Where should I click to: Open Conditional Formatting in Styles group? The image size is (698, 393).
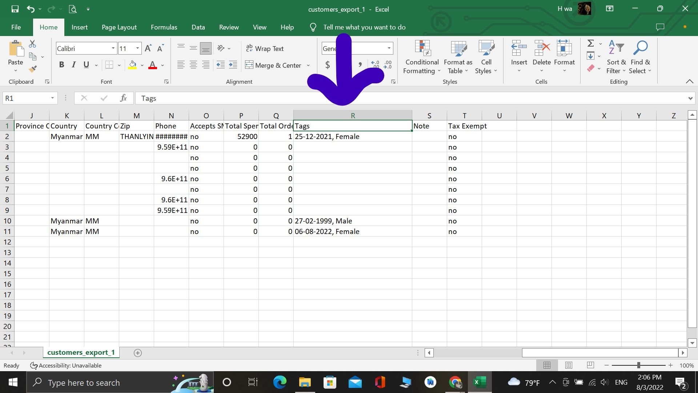tap(422, 56)
